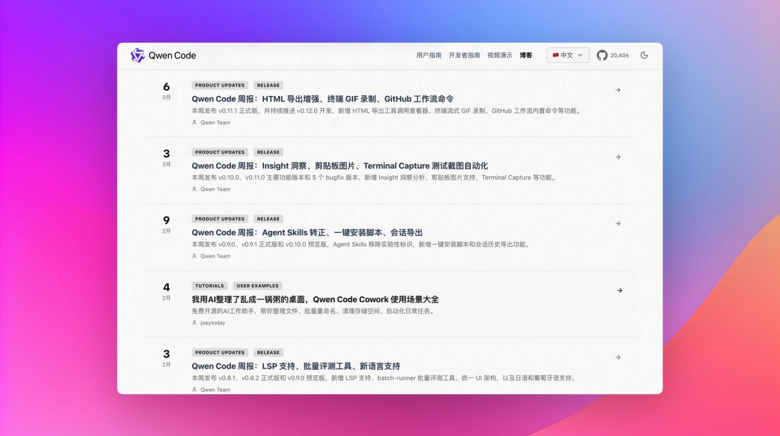780x436 pixels.
Task: Click the Qwen Code brand name text
Action: pyautogui.click(x=172, y=55)
